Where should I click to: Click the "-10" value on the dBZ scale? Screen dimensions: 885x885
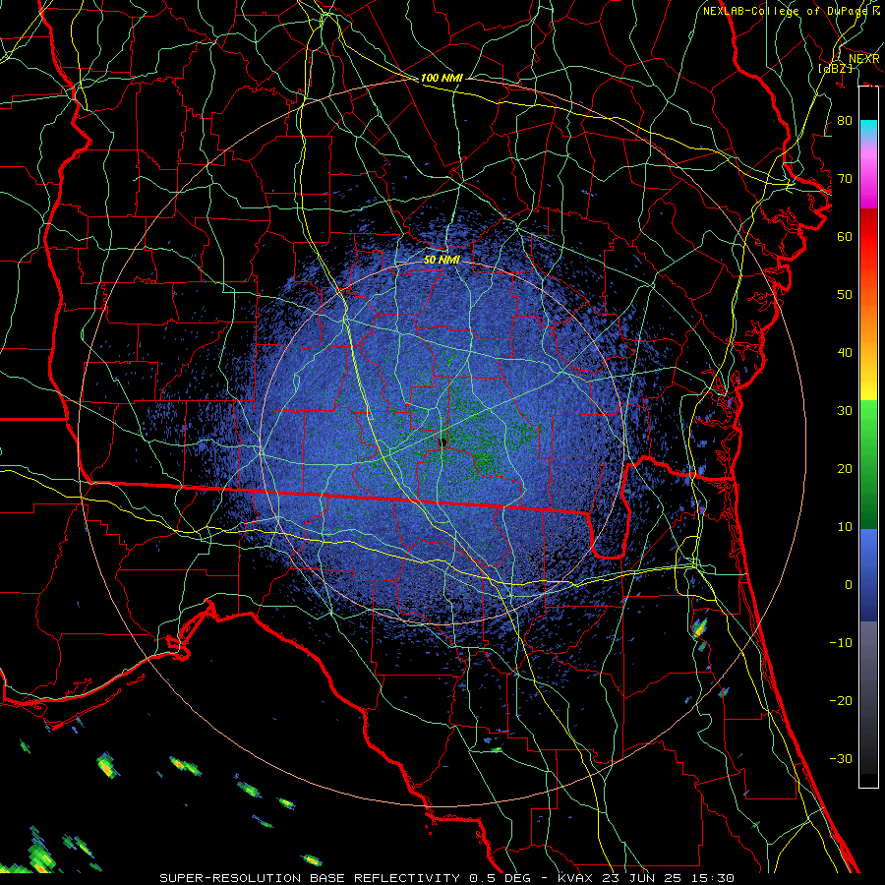(841, 643)
